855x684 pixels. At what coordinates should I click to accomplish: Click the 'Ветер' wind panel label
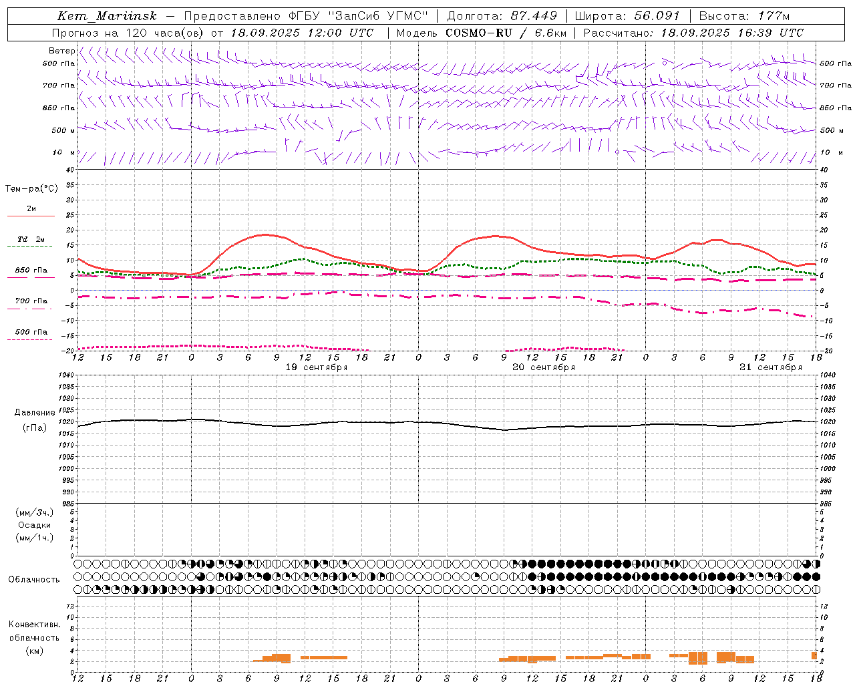(x=61, y=51)
